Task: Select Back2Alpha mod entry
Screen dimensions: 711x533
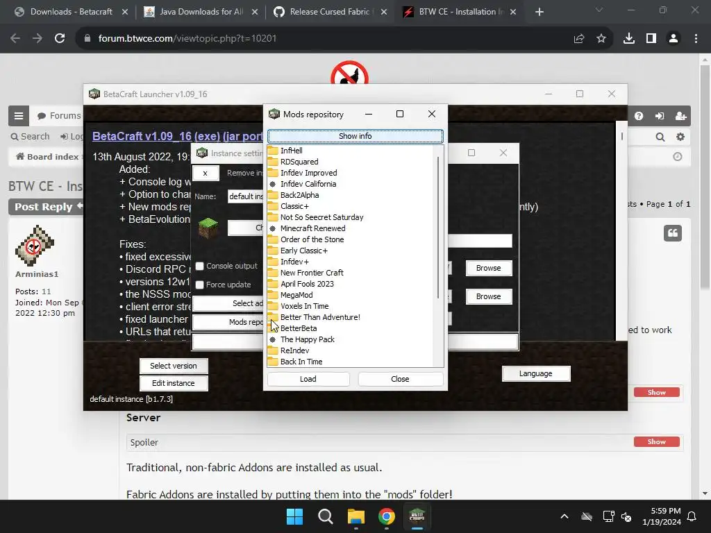Action: [299, 195]
